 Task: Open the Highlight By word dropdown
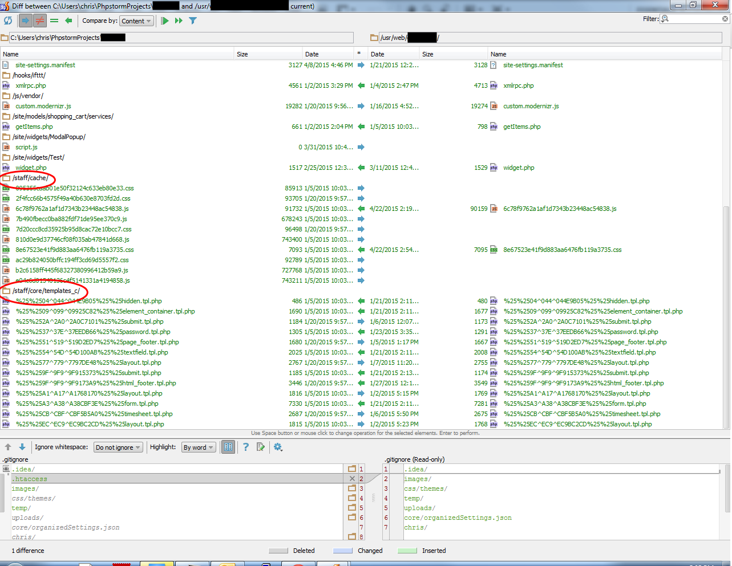point(198,447)
